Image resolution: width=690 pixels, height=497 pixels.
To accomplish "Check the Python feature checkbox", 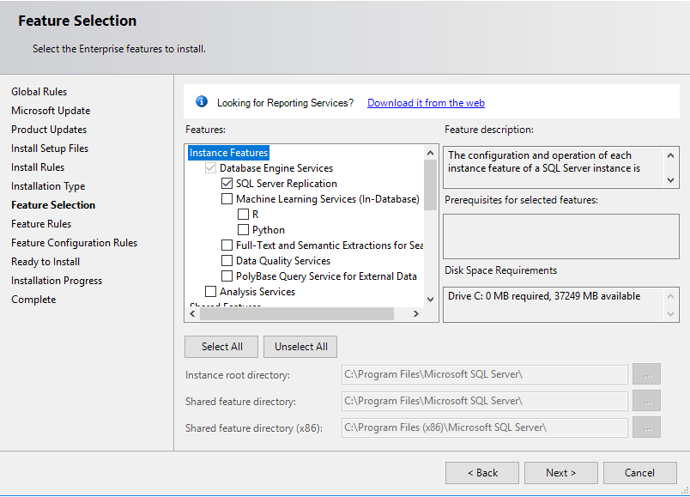I will [244, 230].
